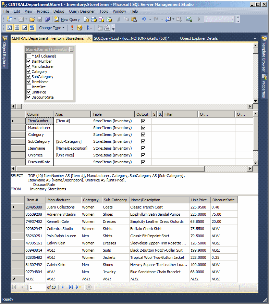Toggle Output checkbox for Category row
The width and height of the screenshot is (269, 304).
(x=143, y=135)
